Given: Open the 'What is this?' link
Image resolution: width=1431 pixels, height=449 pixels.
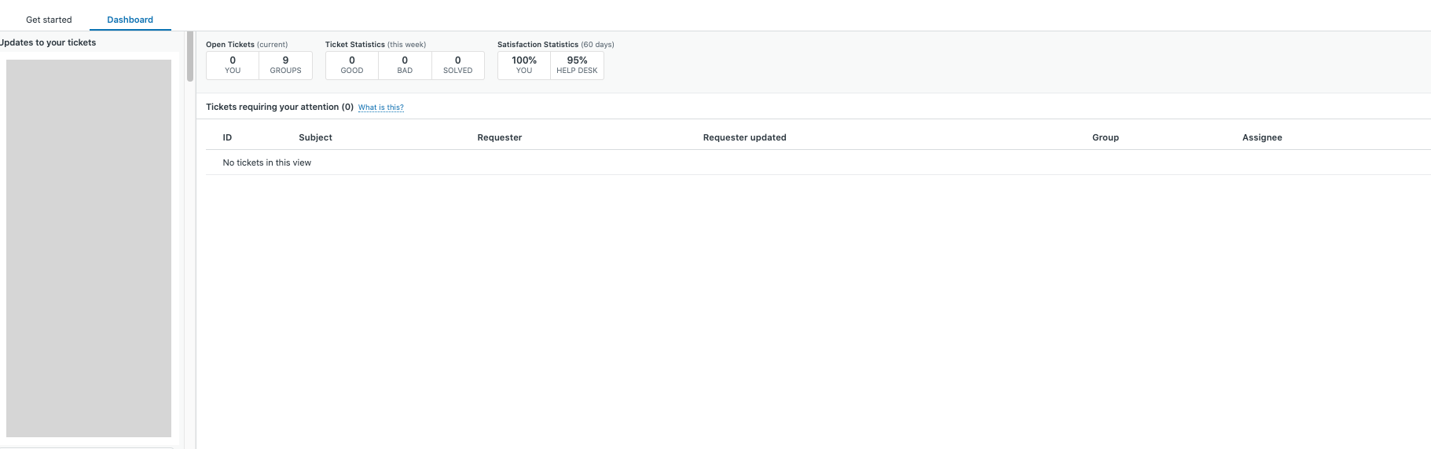Looking at the screenshot, I should coord(380,108).
